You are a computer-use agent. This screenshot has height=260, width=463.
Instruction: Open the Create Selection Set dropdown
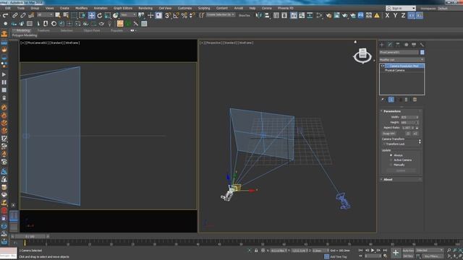(221, 14)
